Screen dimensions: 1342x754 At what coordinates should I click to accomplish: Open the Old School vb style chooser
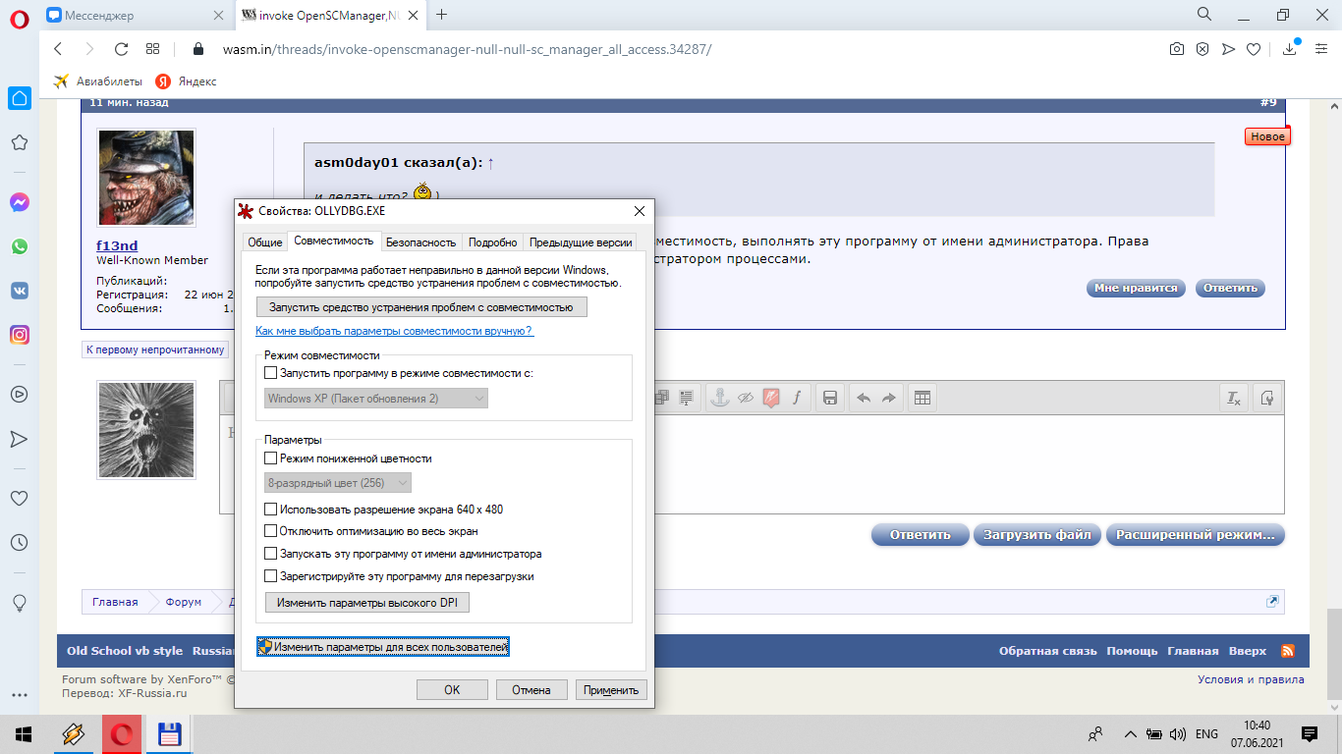coord(125,651)
